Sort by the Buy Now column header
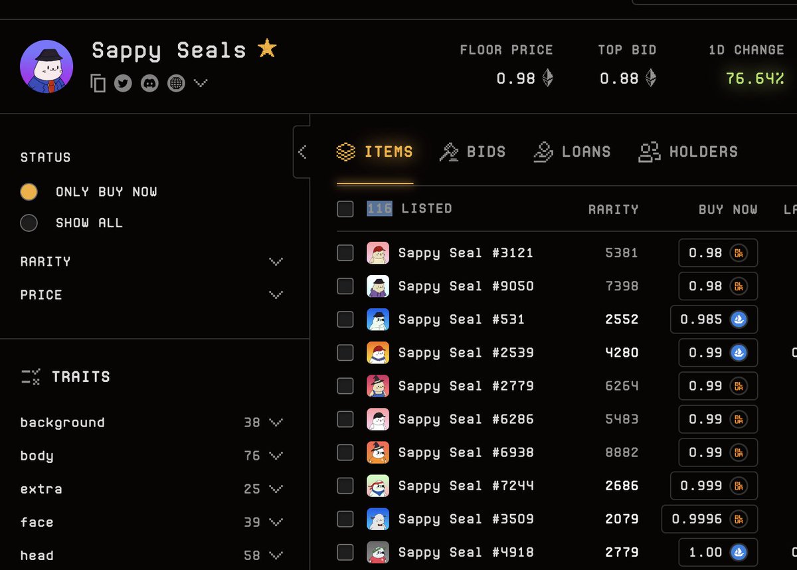 coord(728,210)
